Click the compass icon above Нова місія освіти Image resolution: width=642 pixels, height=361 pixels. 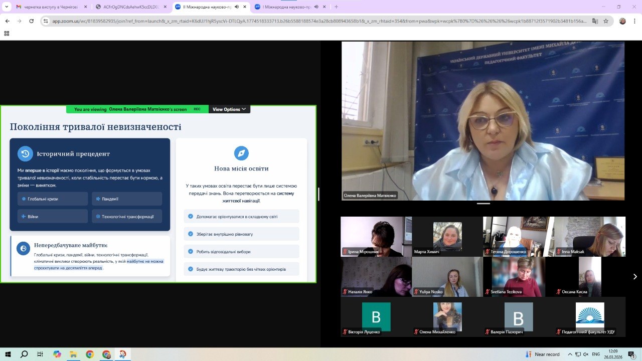click(241, 153)
